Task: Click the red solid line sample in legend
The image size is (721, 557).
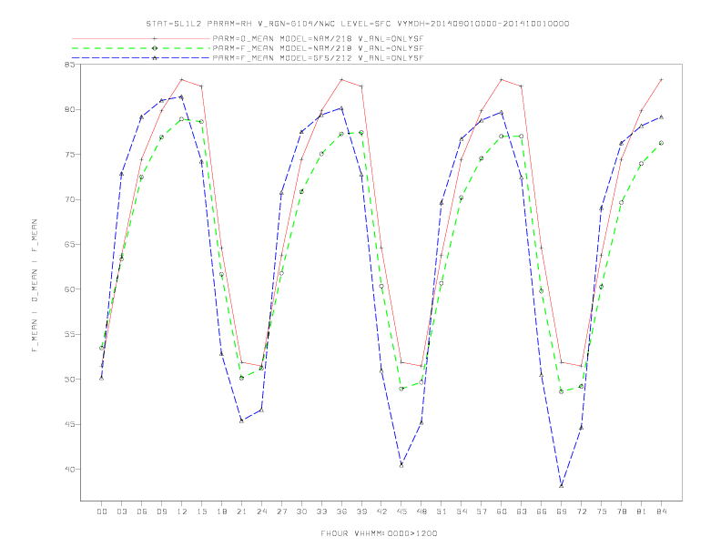Action: click(x=141, y=38)
